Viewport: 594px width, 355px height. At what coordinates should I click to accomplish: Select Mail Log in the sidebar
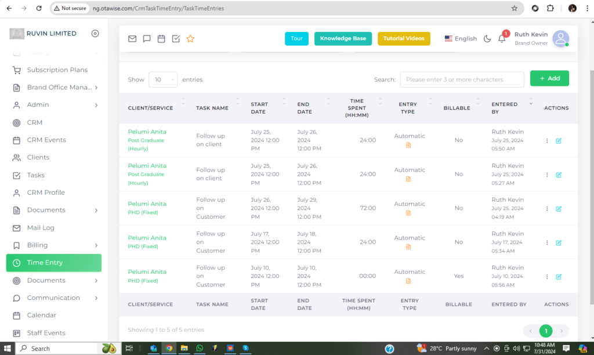(x=41, y=228)
